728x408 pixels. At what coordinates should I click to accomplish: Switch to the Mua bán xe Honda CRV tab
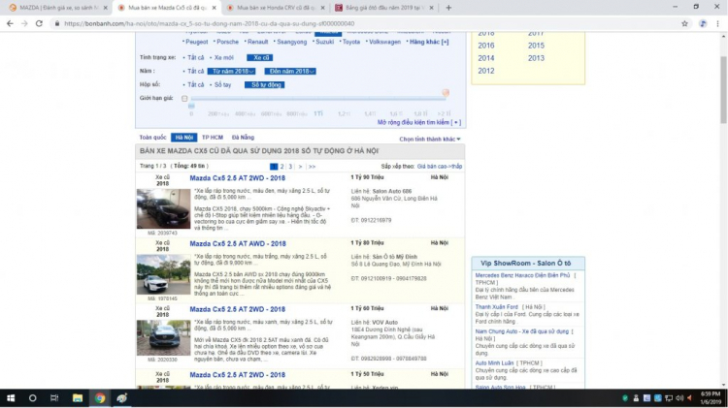coord(276,8)
